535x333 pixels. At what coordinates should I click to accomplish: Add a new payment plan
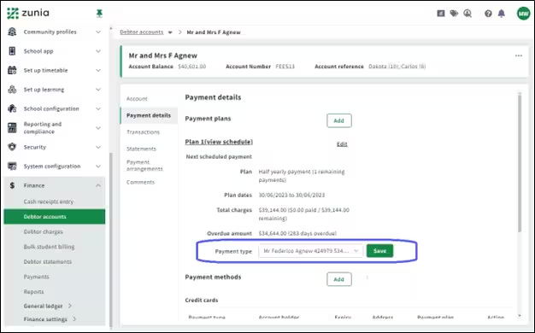click(x=339, y=120)
